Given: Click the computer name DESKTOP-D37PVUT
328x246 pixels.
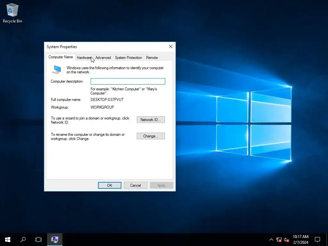Looking at the screenshot, I should click(107, 100).
